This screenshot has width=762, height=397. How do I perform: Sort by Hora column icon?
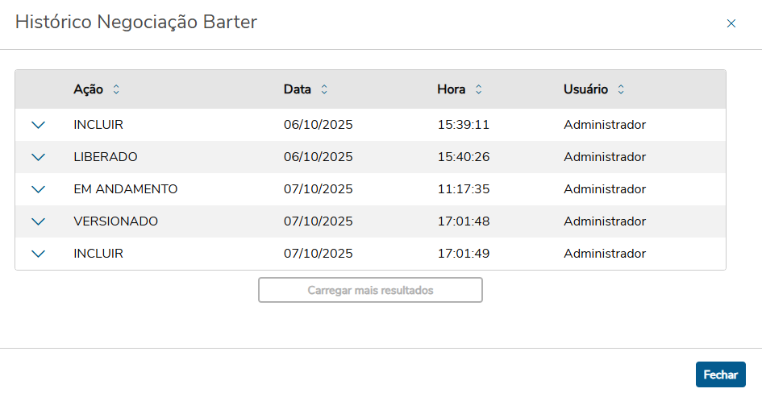pyautogui.click(x=478, y=89)
